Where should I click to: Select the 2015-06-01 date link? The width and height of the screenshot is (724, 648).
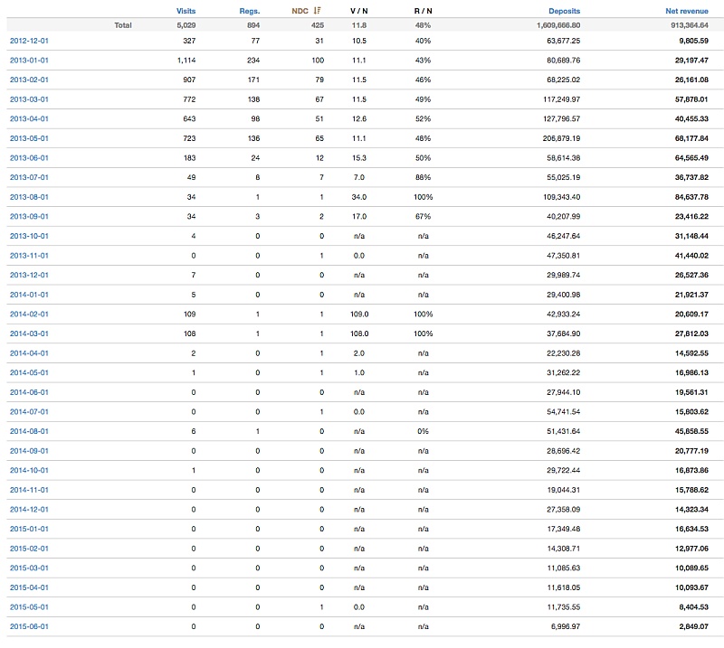tap(29, 626)
